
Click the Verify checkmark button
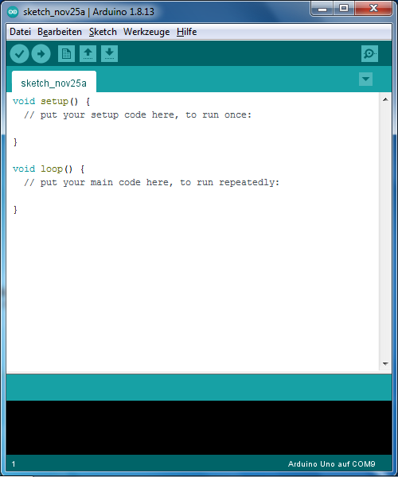[x=19, y=54]
